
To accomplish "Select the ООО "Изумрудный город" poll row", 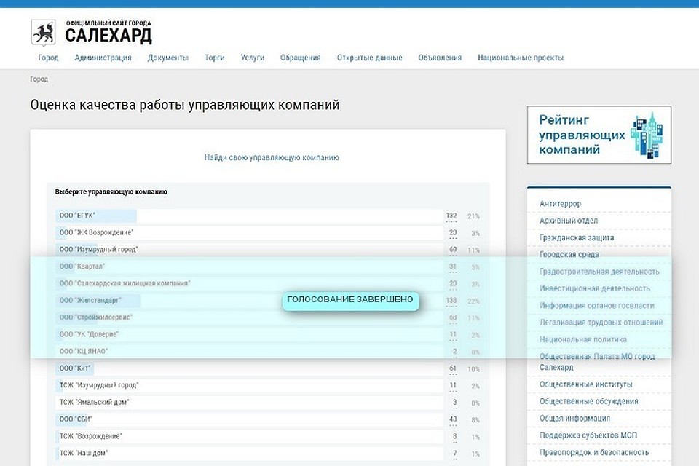I will click(249, 250).
